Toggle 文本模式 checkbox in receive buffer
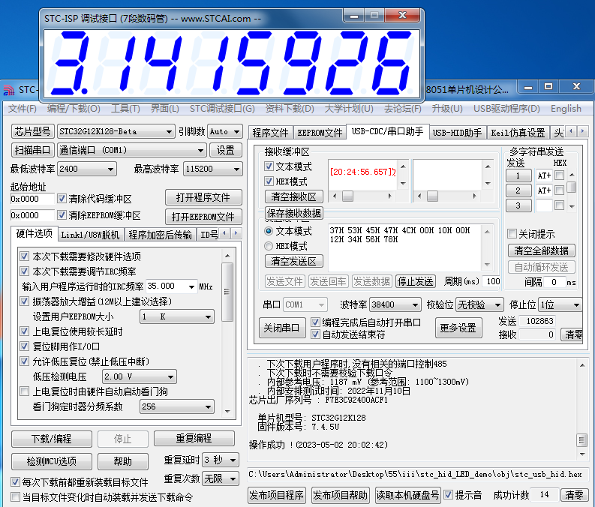 click(x=269, y=166)
